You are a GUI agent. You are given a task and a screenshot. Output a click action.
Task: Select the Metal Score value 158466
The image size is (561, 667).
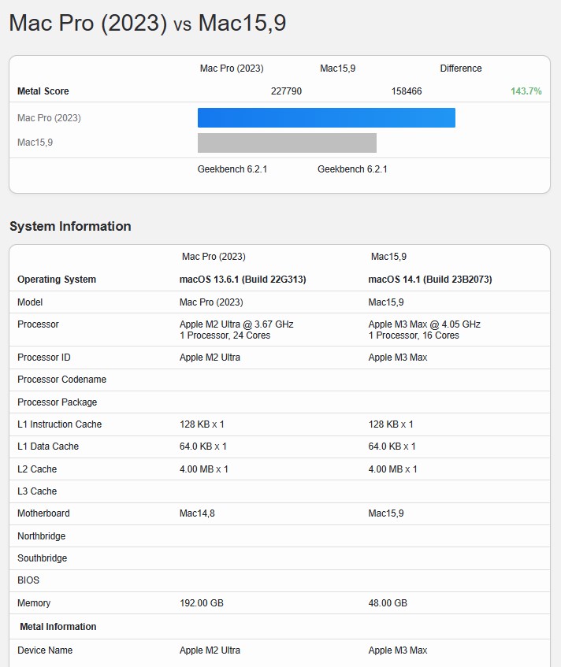pos(407,91)
